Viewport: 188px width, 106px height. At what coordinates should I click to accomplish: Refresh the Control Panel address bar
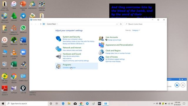coord(121,24)
